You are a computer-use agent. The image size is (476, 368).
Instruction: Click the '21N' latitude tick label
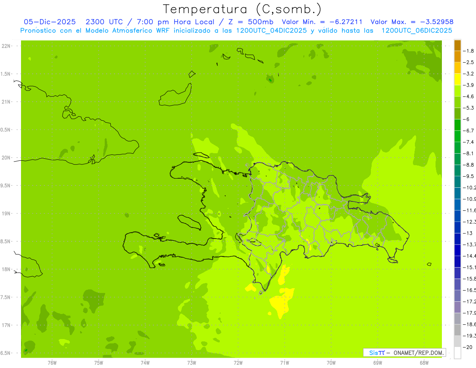6,102
